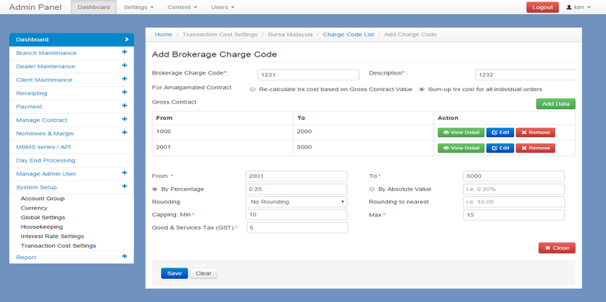
Task: Click the From field containing 2001
Action: click(297, 176)
